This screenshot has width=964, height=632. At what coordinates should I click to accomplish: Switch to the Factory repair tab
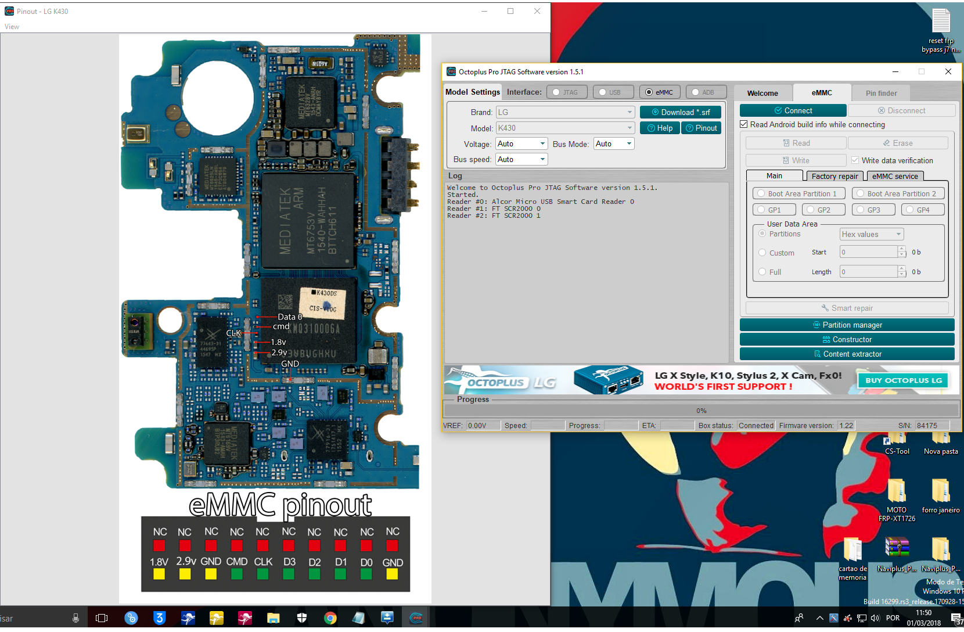(834, 176)
